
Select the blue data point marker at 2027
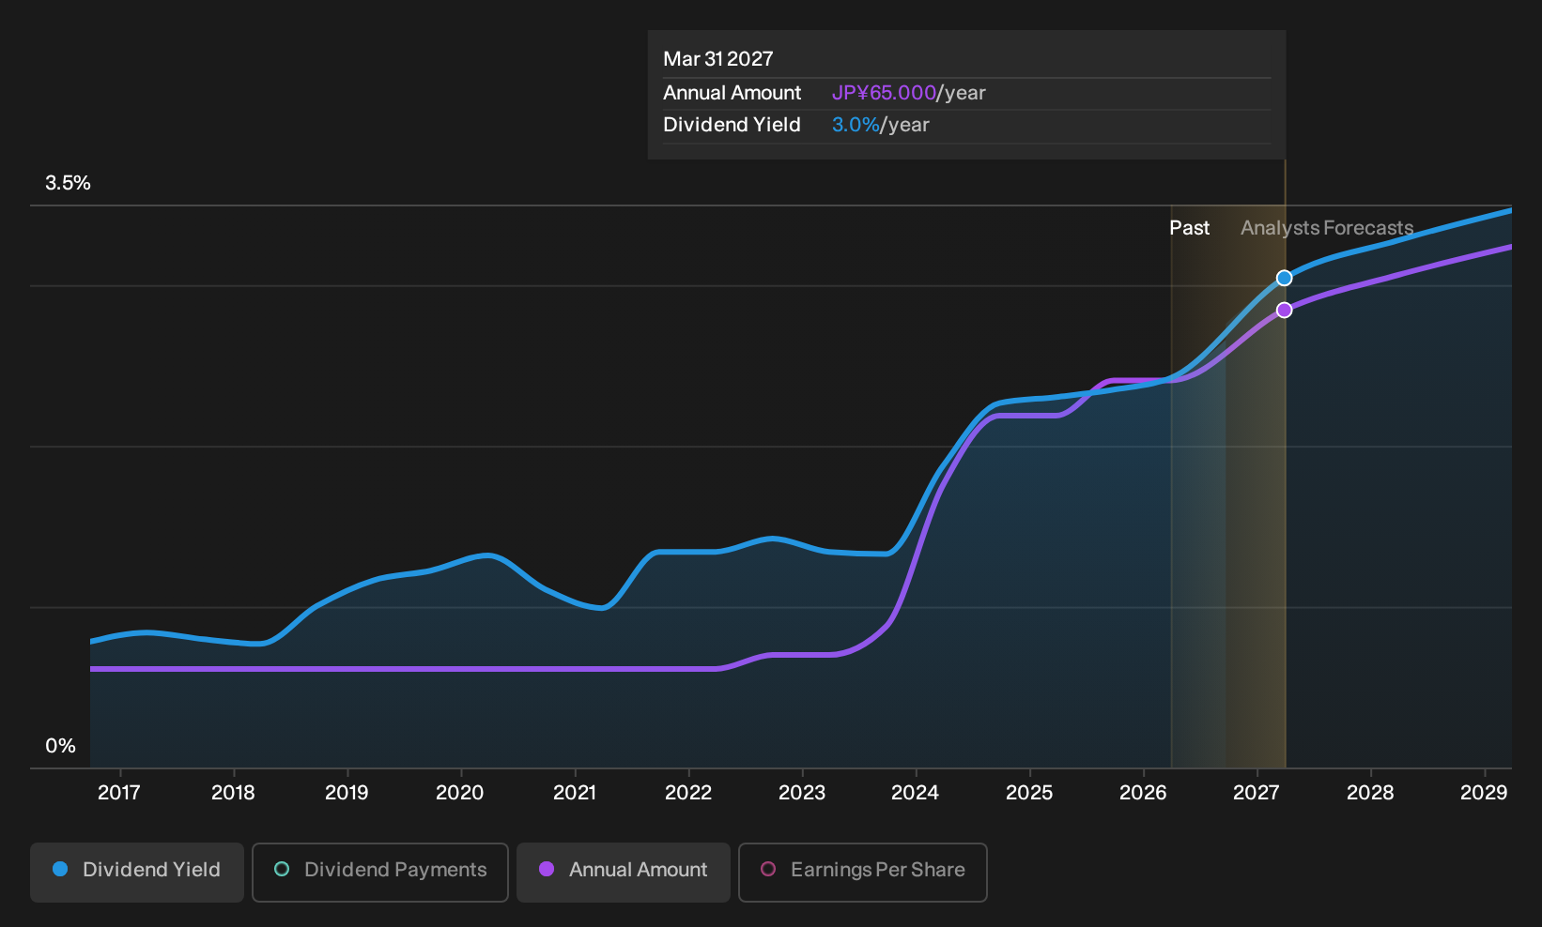(1284, 278)
